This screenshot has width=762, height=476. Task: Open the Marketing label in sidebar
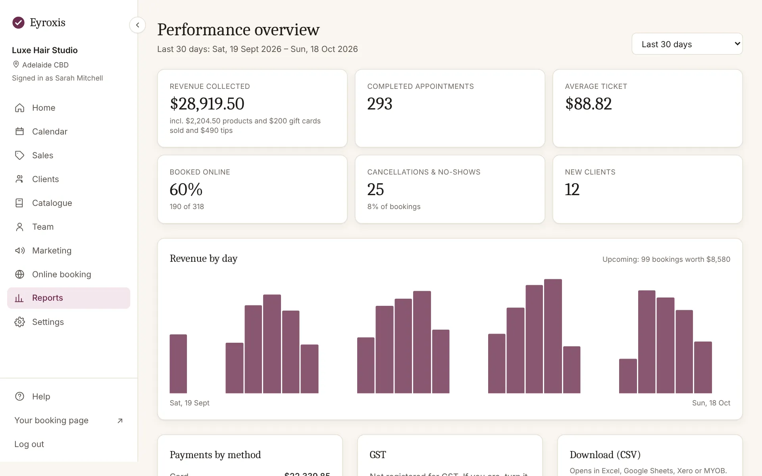point(52,251)
